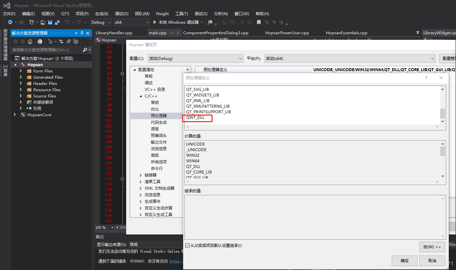The height and width of the screenshot is (270, 456).
Task: Click the Navigate Backward arrow in main toolbar
Action: coord(10,22)
